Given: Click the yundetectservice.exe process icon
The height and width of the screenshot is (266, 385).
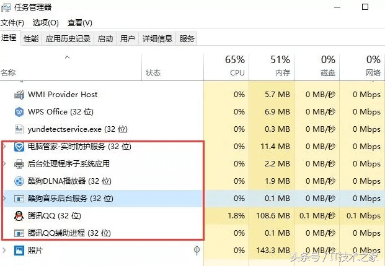Looking at the screenshot, I should (x=19, y=129).
